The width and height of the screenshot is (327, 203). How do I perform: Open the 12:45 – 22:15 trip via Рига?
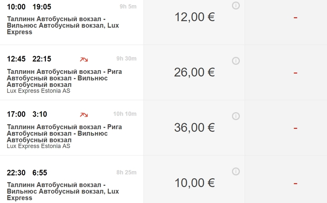pos(64,78)
